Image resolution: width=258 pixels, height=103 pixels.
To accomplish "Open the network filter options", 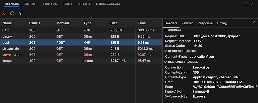I will (21, 13).
